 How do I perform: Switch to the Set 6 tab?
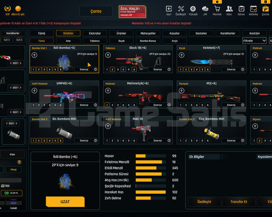click(x=19, y=40)
